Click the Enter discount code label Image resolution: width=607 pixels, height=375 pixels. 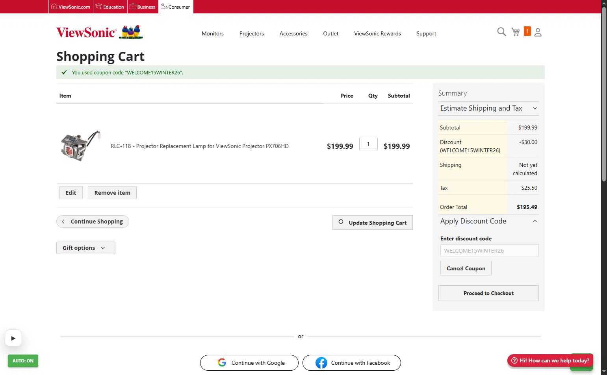point(466,238)
